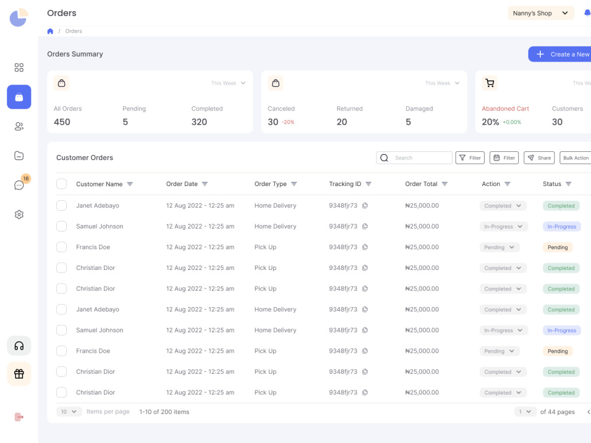The image size is (591, 443).
Task: Select the Orders bag icon in sidebar
Action: 19,97
